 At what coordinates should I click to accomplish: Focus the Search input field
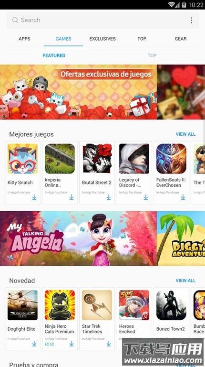tap(102, 20)
